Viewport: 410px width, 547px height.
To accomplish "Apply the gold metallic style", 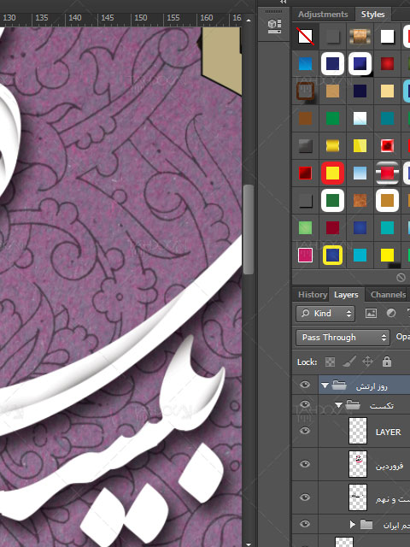I will [x=332, y=146].
